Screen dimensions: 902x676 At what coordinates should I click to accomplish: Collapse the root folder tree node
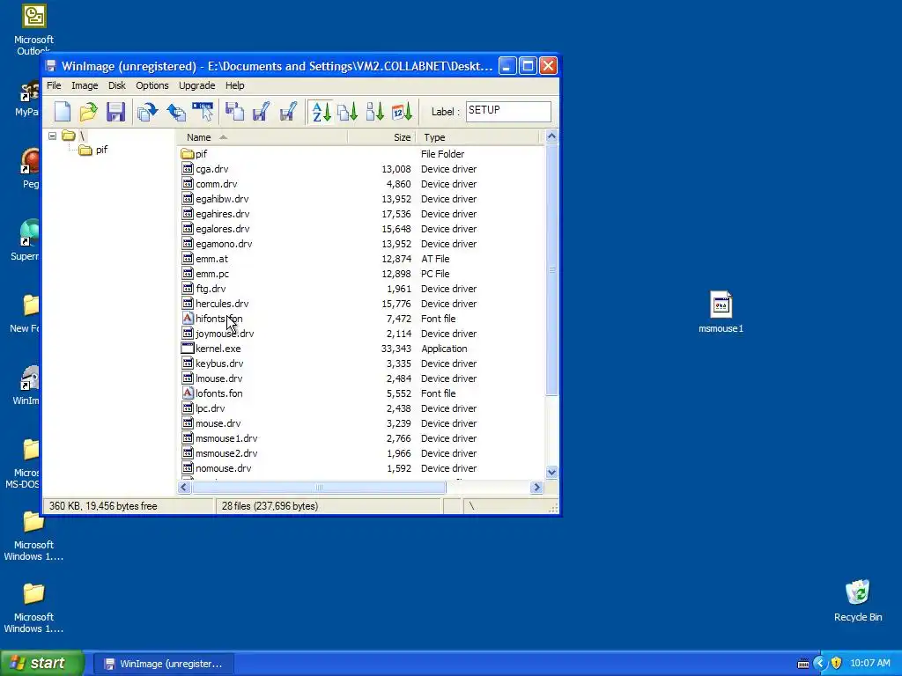tap(52, 136)
